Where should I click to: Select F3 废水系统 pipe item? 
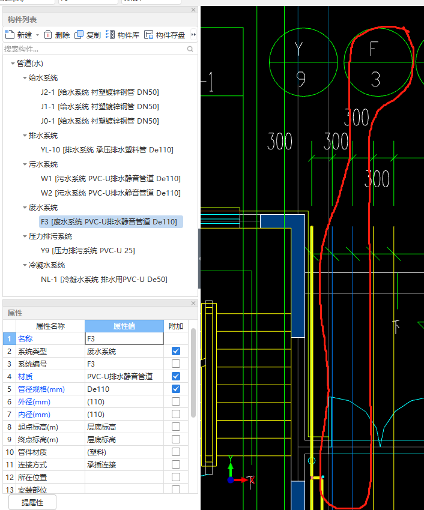coord(111,222)
